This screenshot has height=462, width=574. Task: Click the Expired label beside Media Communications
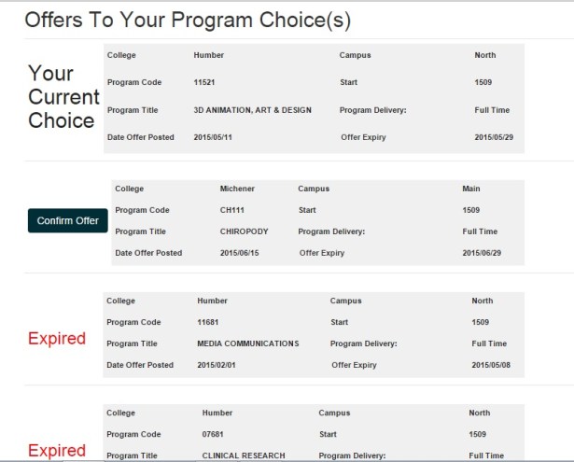[x=57, y=338]
